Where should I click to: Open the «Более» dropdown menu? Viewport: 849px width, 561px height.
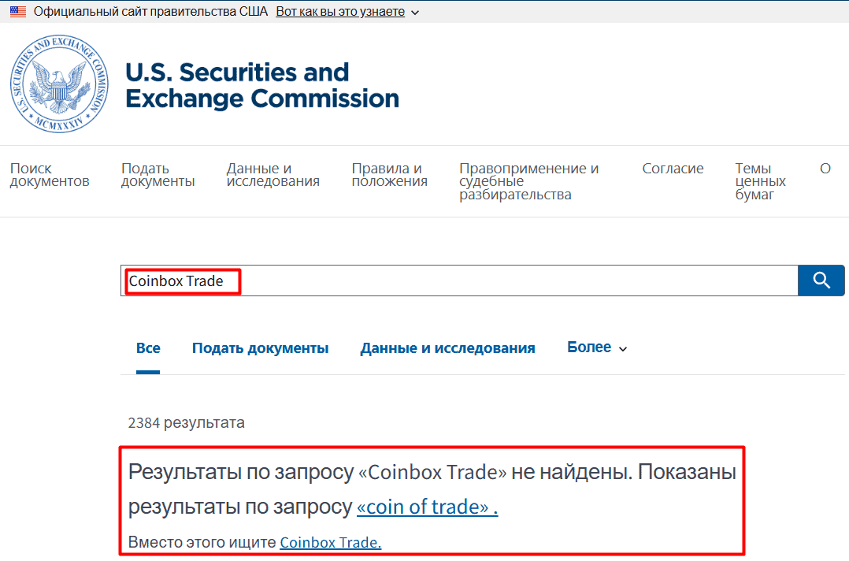click(589, 347)
